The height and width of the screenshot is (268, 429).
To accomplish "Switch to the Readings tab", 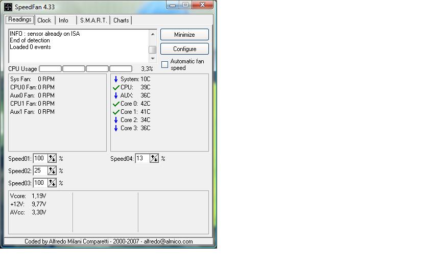I will point(20,20).
